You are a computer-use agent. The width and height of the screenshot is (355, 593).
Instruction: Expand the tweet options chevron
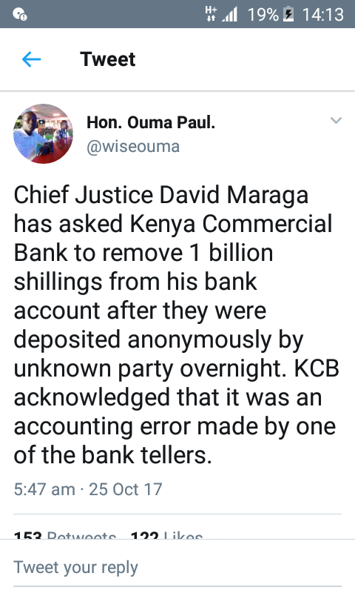click(x=336, y=121)
